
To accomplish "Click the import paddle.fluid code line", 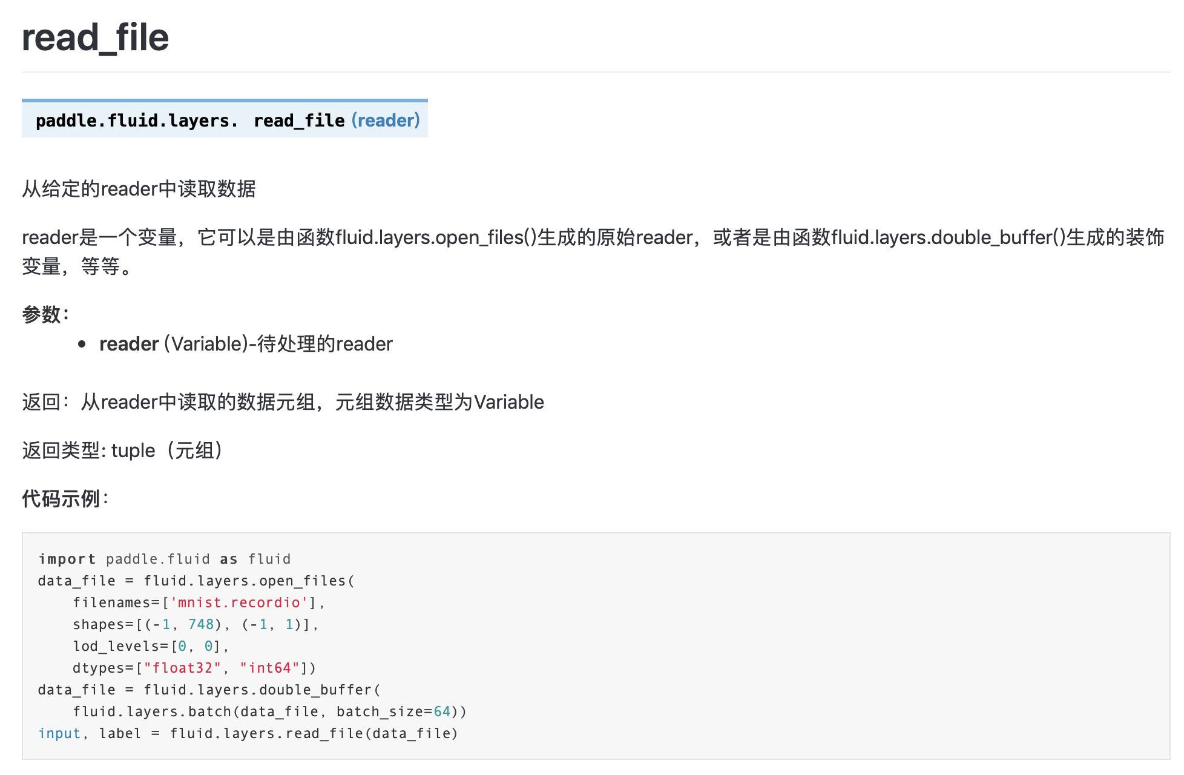I will pyautogui.click(x=164, y=559).
